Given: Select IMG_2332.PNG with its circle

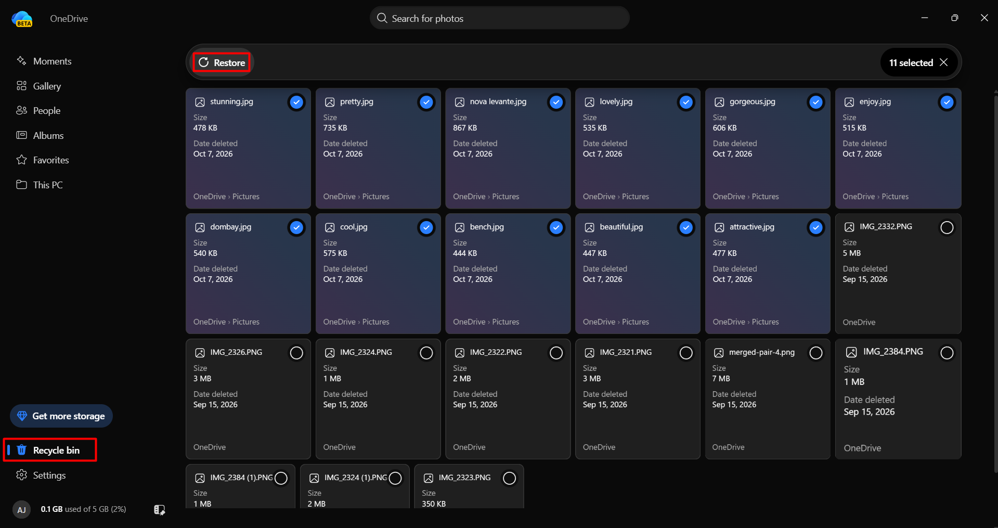Looking at the screenshot, I should [x=947, y=227].
